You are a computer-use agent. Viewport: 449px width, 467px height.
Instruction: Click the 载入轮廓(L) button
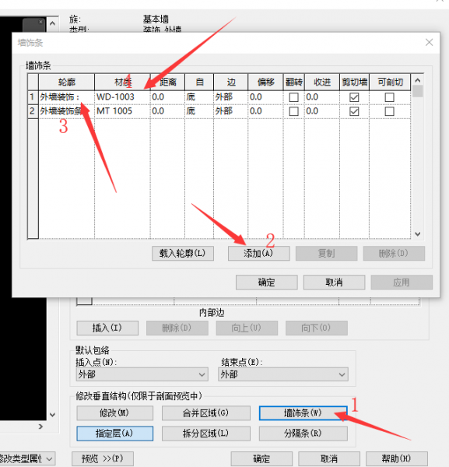click(x=183, y=254)
